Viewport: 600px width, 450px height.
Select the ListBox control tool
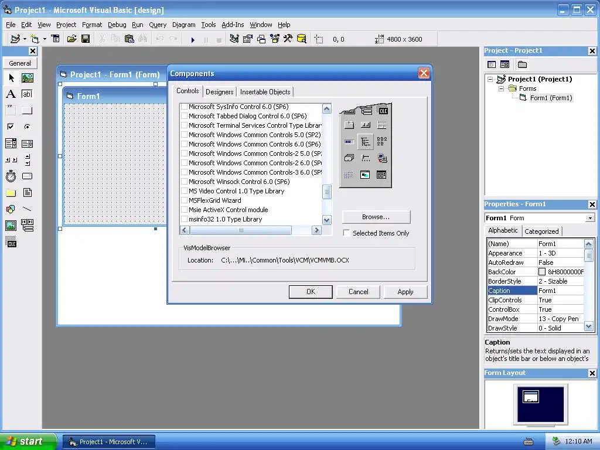pos(27,144)
